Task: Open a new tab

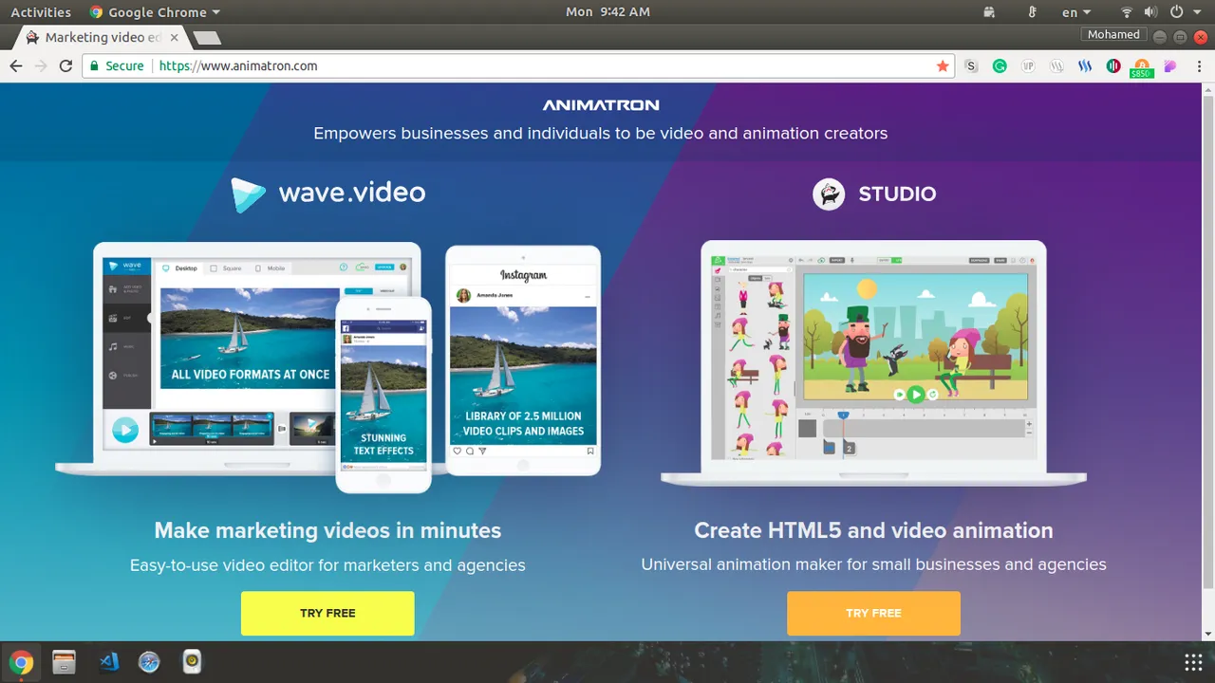Action: [206, 38]
